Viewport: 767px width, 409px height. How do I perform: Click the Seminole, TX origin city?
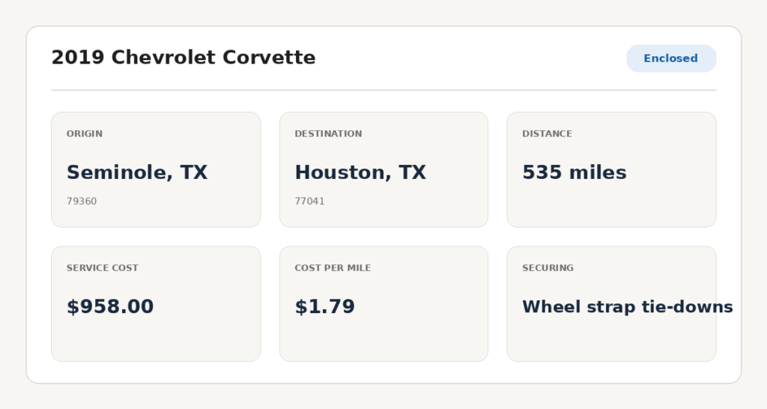pyautogui.click(x=137, y=173)
